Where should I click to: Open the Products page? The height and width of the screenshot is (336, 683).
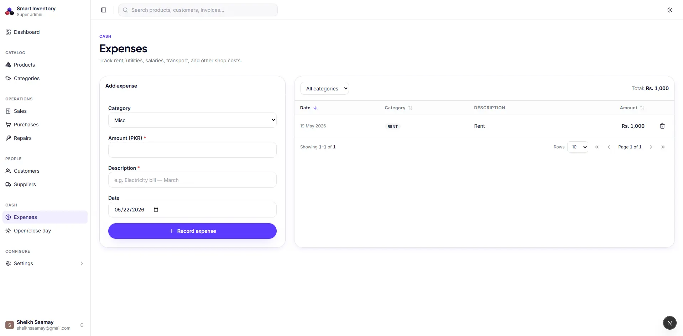(45, 65)
